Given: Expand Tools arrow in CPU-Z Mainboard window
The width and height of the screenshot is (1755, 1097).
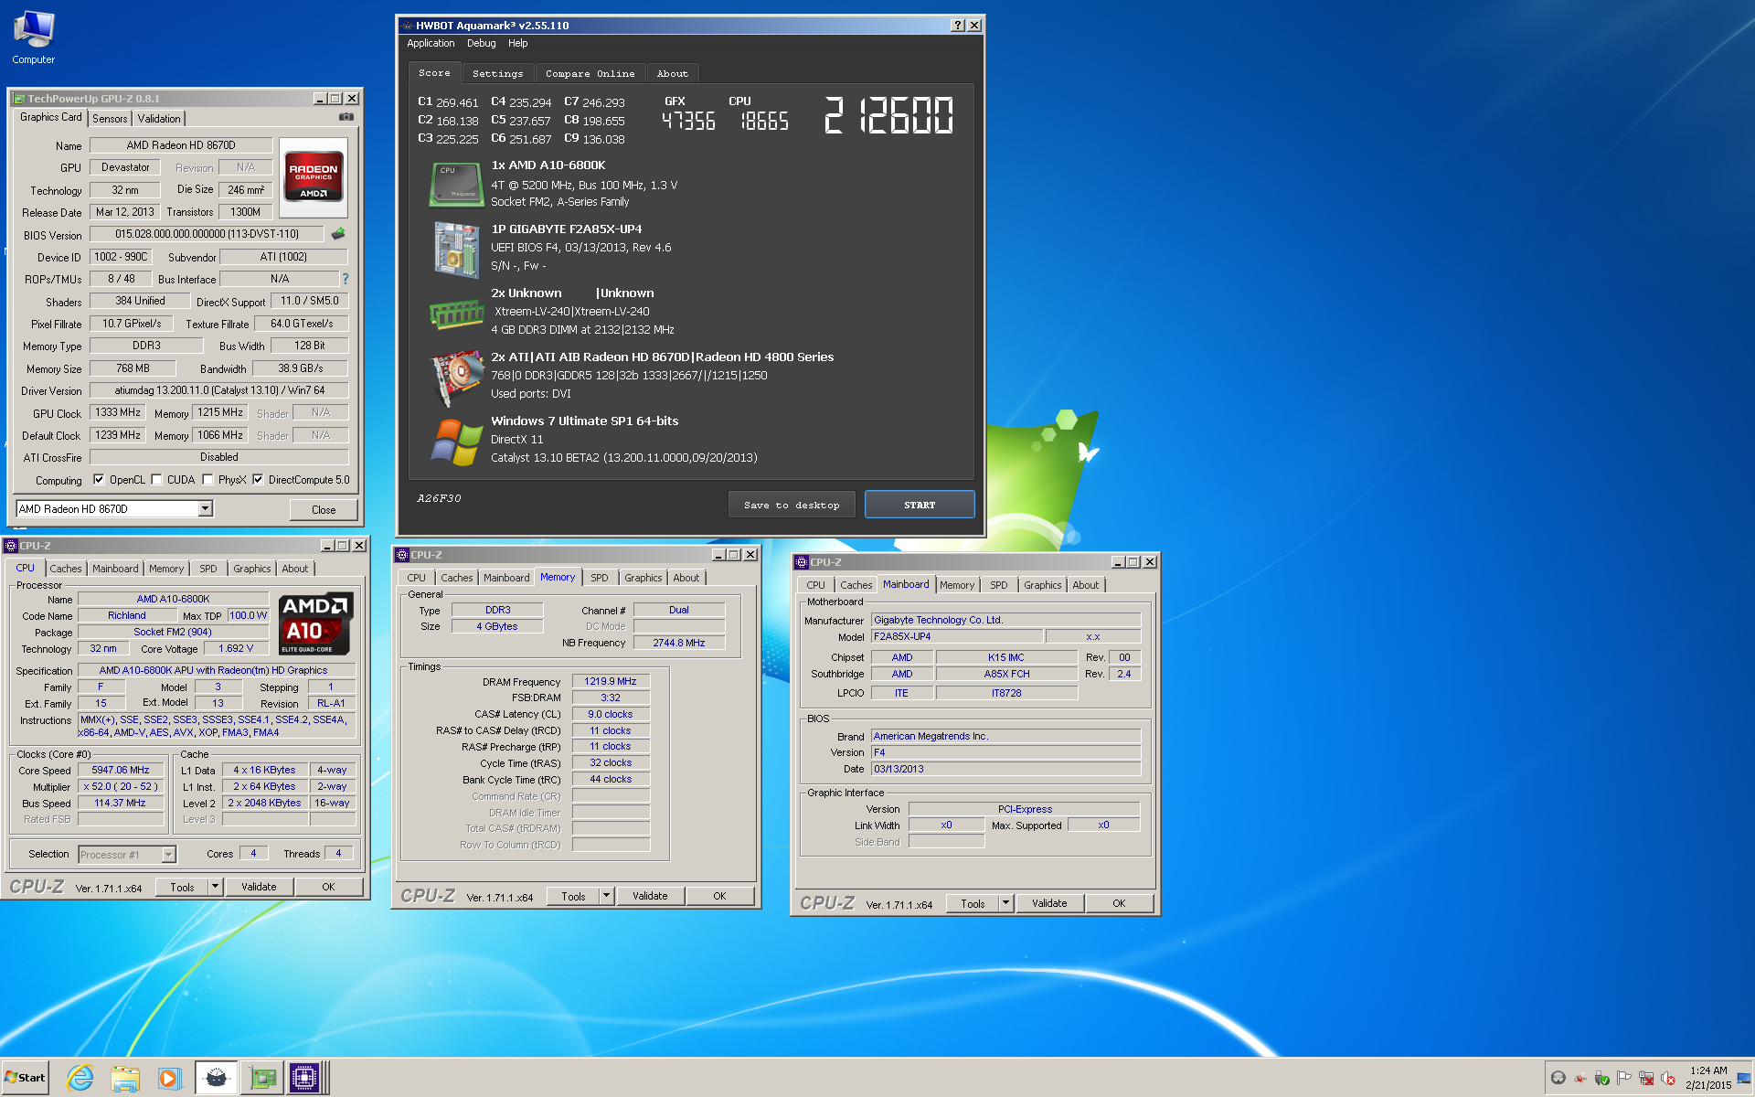Looking at the screenshot, I should click(x=1005, y=903).
